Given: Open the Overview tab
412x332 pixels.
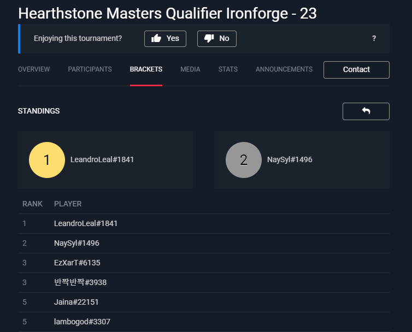Looking at the screenshot, I should (34, 69).
